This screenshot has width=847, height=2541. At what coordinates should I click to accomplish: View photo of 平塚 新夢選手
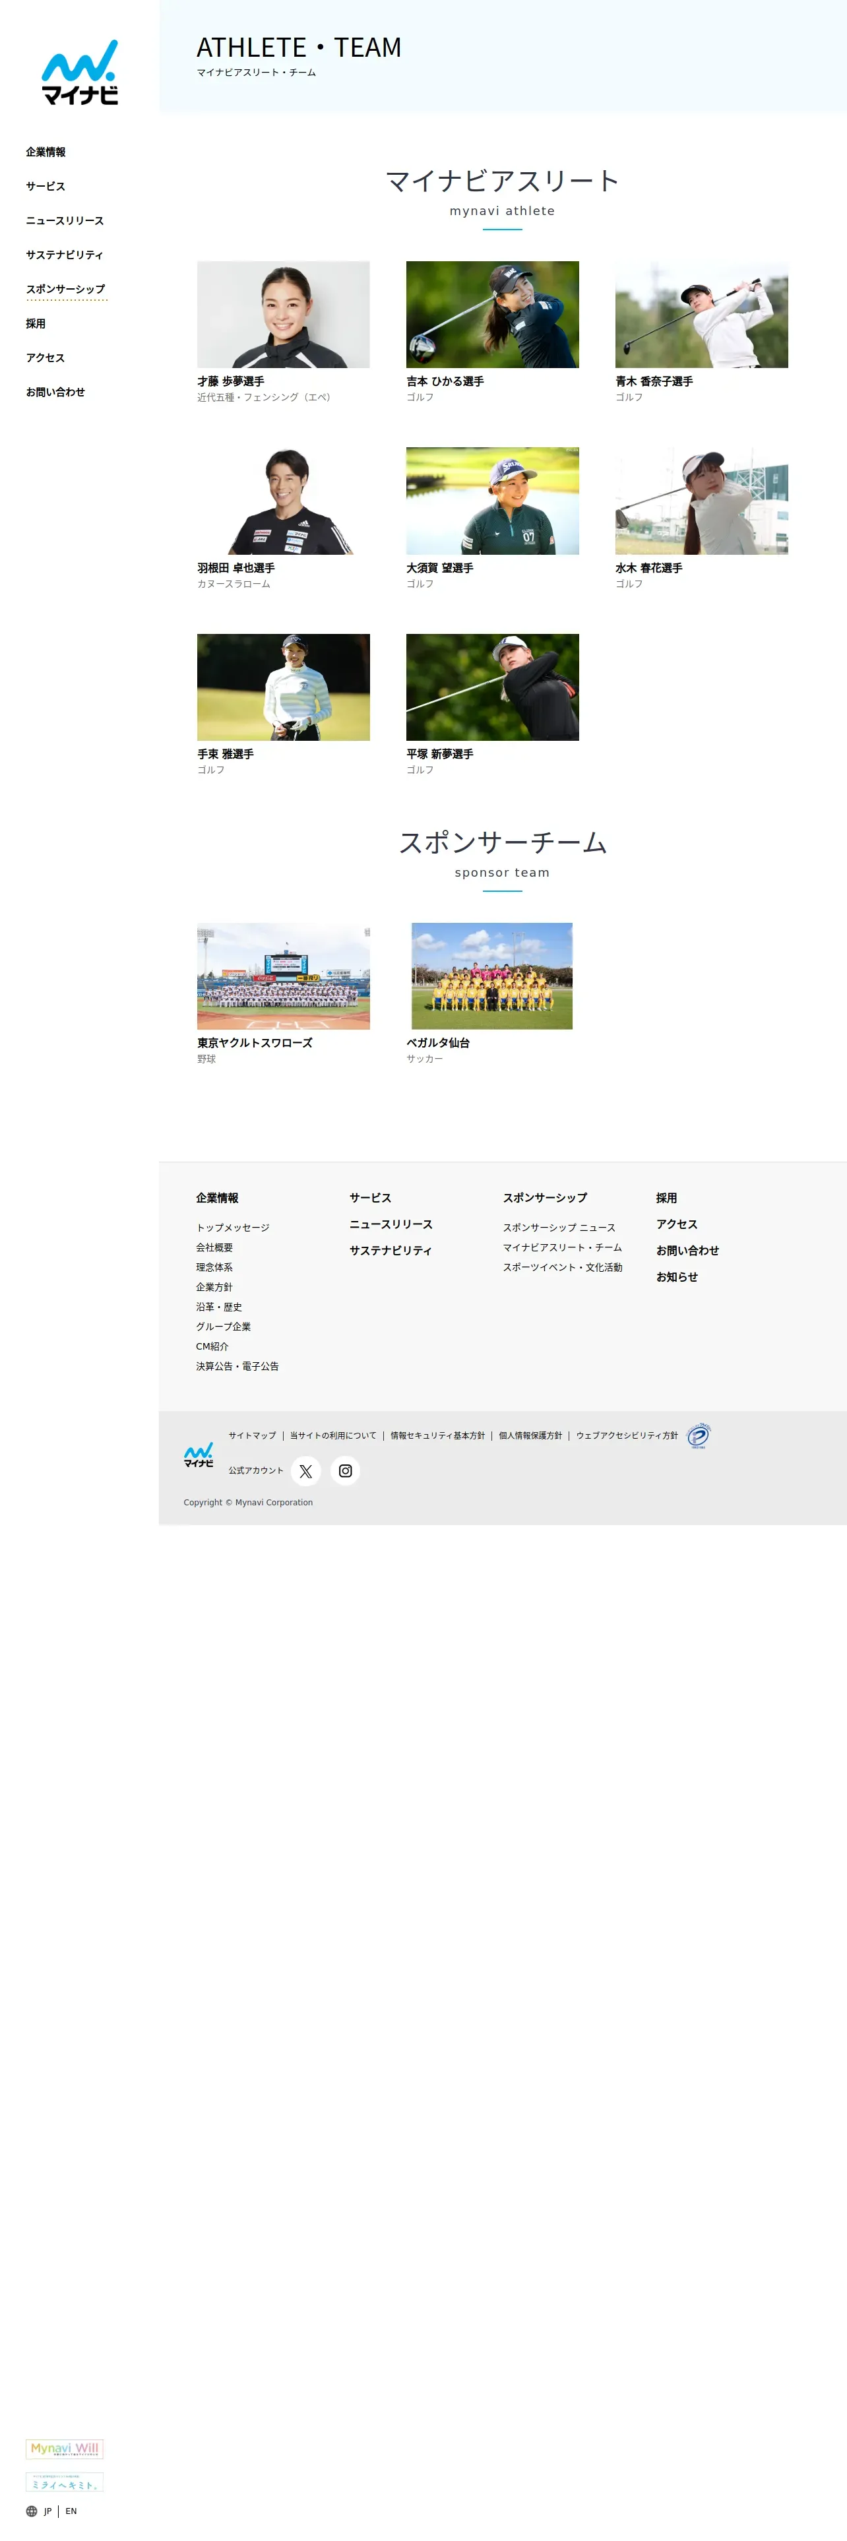pos(492,687)
